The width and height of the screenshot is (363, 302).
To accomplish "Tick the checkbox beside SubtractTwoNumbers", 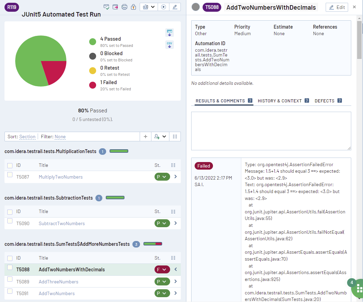I will pyautogui.click(x=10, y=221).
